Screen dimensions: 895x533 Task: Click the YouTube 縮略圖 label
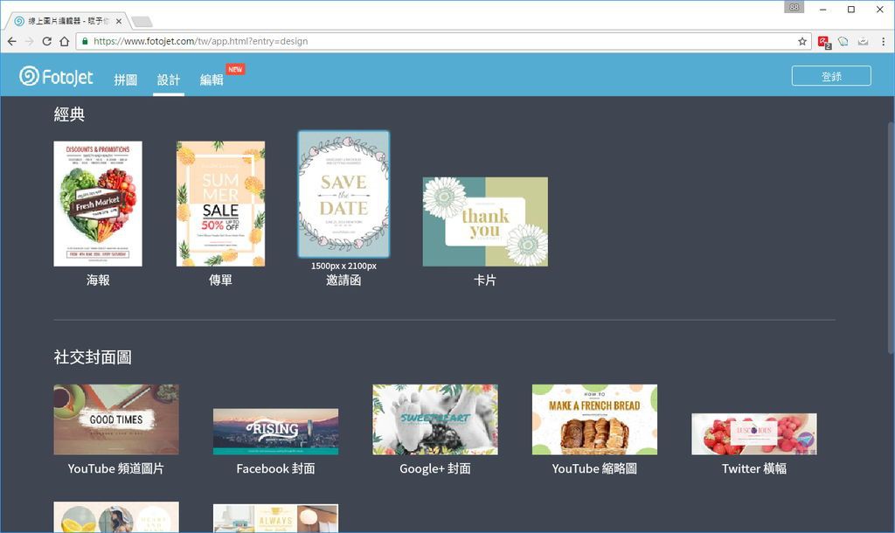594,468
